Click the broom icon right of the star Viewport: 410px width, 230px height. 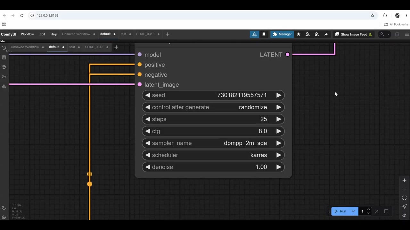(307, 34)
